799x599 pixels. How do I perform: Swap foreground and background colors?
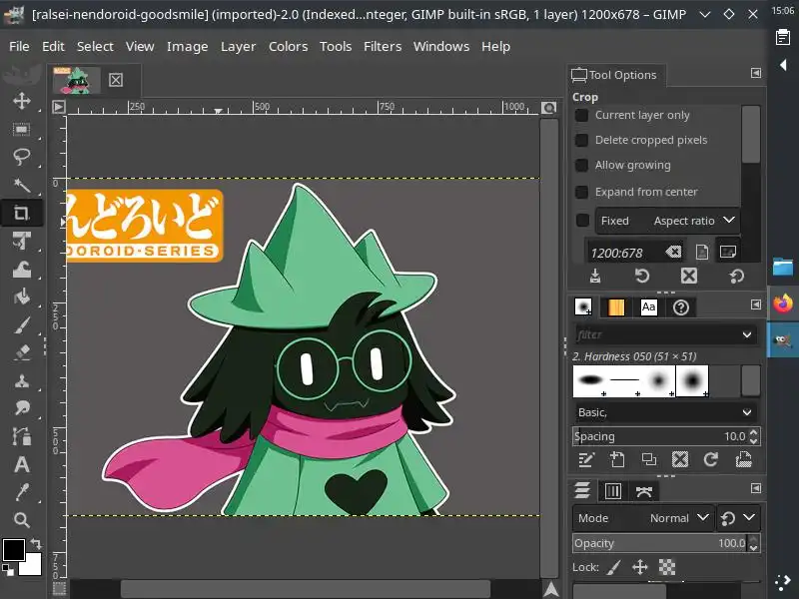[36, 543]
